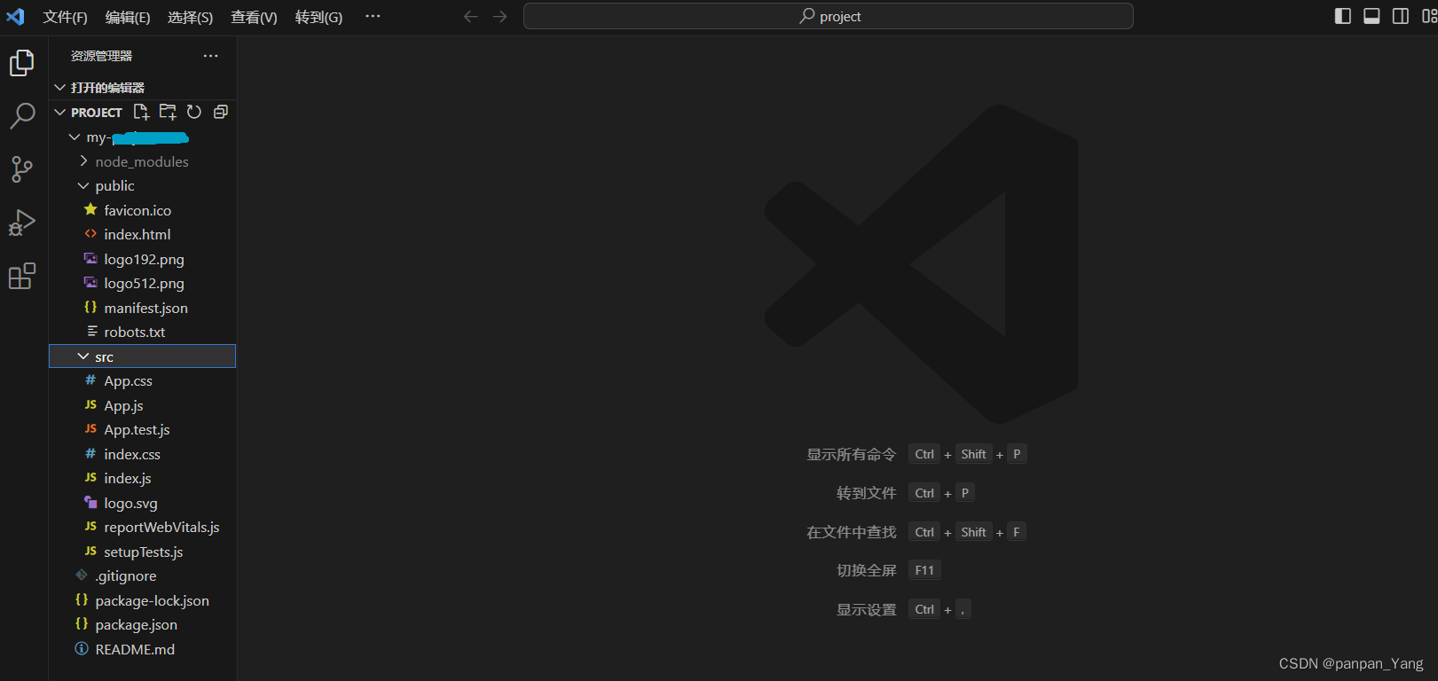
Task: Click 切换全屏 shortcut hint
Action: (867, 570)
